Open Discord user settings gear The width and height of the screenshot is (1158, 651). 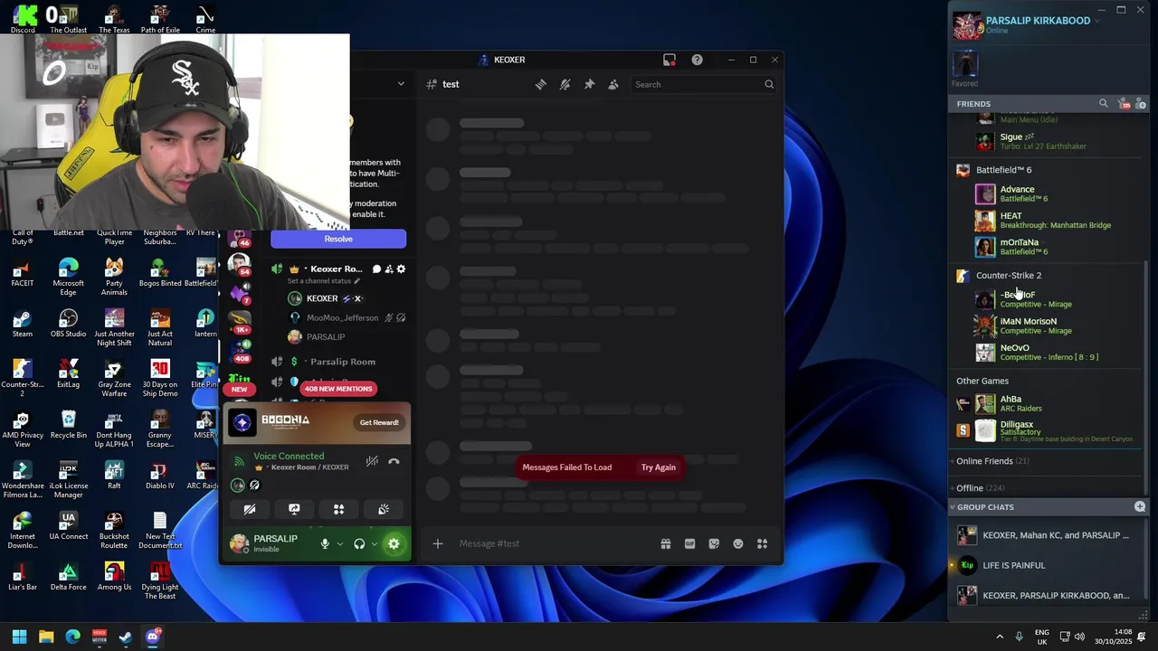tap(394, 543)
